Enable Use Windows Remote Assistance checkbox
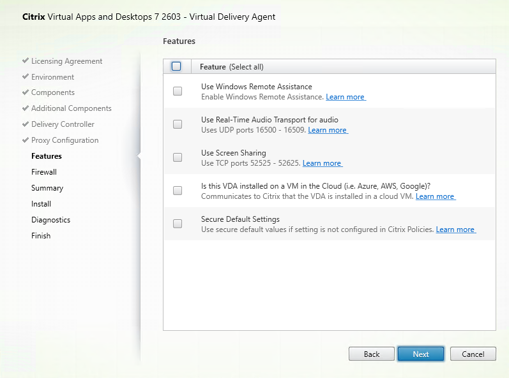Viewport: 509px width, 378px height. (178, 91)
